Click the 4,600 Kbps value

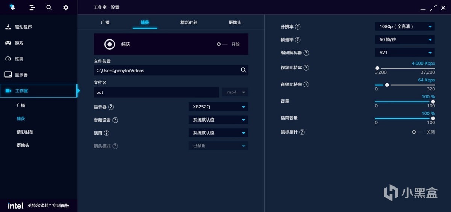pos(423,63)
